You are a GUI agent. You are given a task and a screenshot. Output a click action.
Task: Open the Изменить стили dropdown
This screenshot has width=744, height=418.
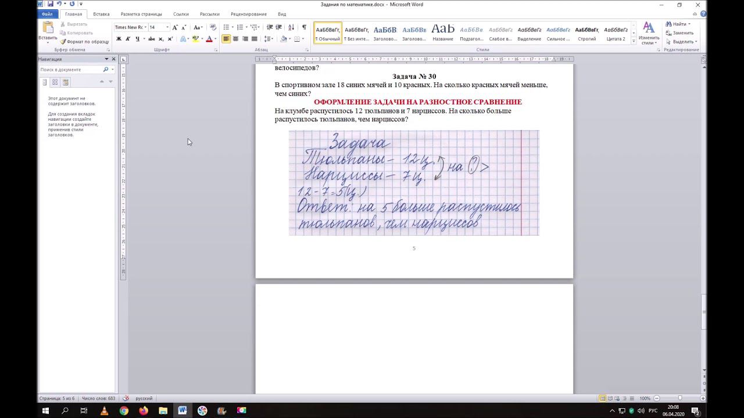tap(649, 34)
